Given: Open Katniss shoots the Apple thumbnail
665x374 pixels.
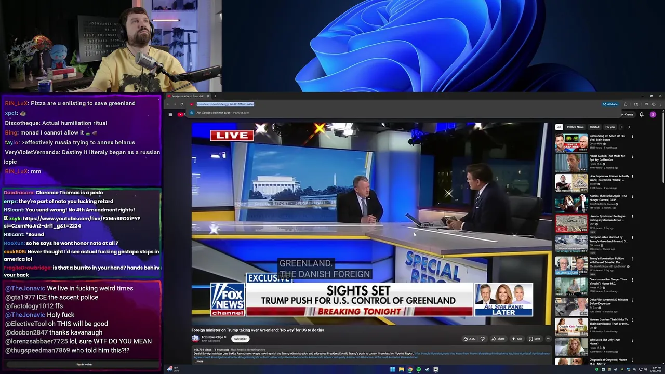Looking at the screenshot, I should pos(571,204).
